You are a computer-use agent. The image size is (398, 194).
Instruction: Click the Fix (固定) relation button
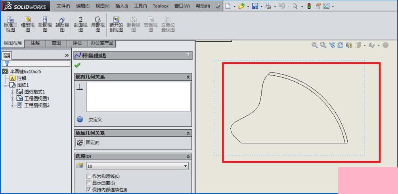coord(80,143)
